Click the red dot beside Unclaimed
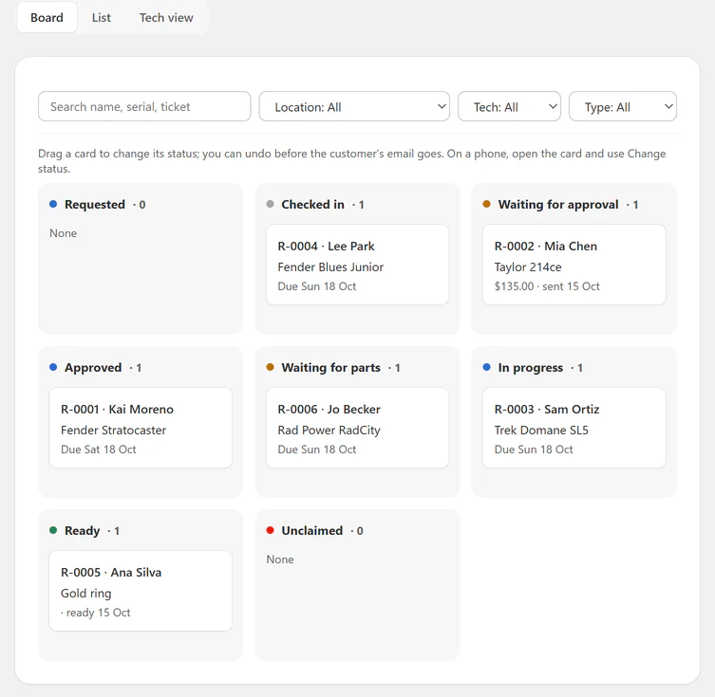 click(x=270, y=530)
